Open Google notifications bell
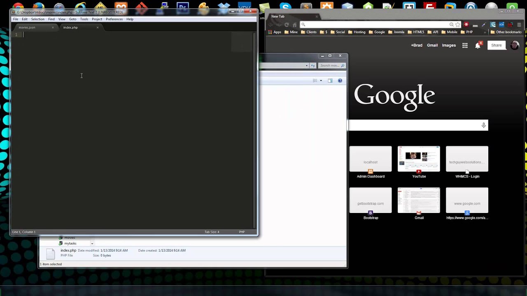 pyautogui.click(x=478, y=45)
